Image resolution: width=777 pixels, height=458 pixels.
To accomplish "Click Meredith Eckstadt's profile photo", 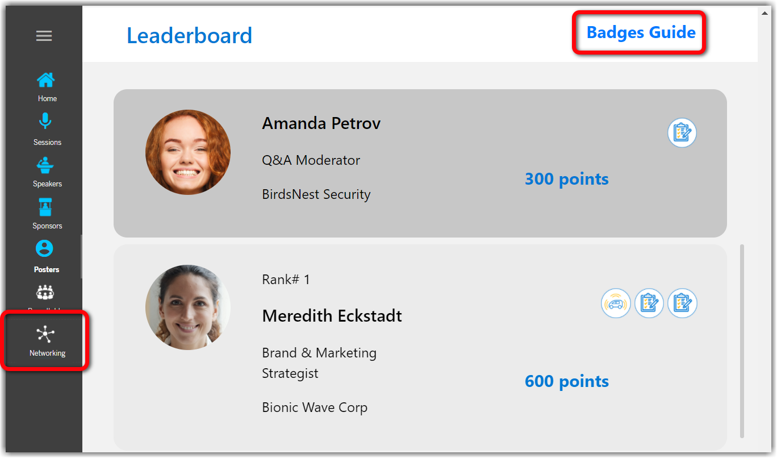I will [x=188, y=307].
